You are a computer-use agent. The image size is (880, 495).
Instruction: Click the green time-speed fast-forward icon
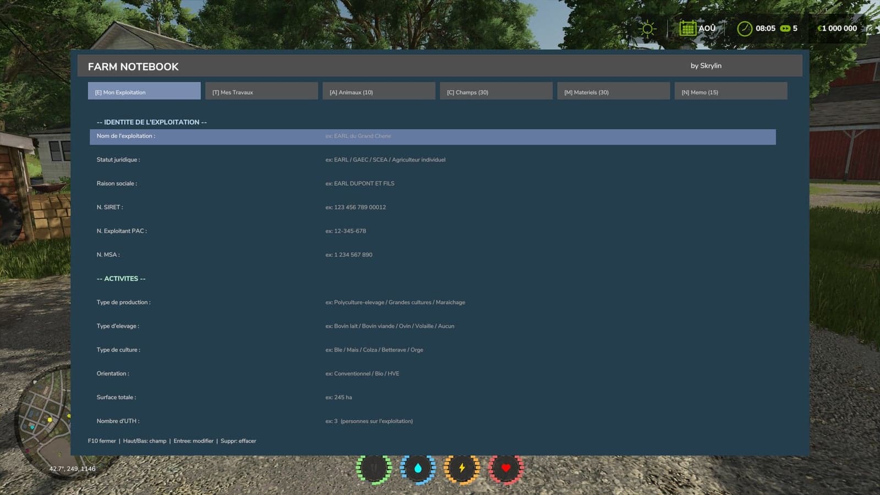click(785, 28)
